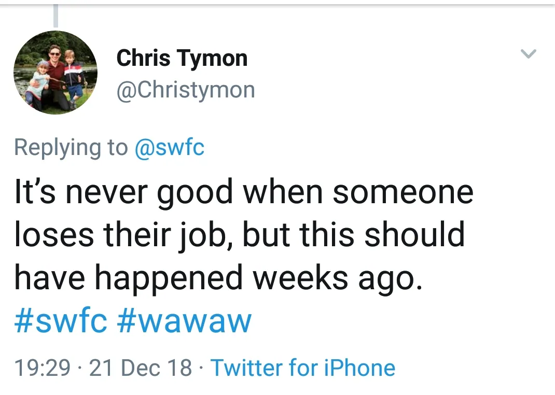Viewport: 555px width, 395px height.
Task: Click "weeks ago." in the tweet
Action: coord(335,278)
